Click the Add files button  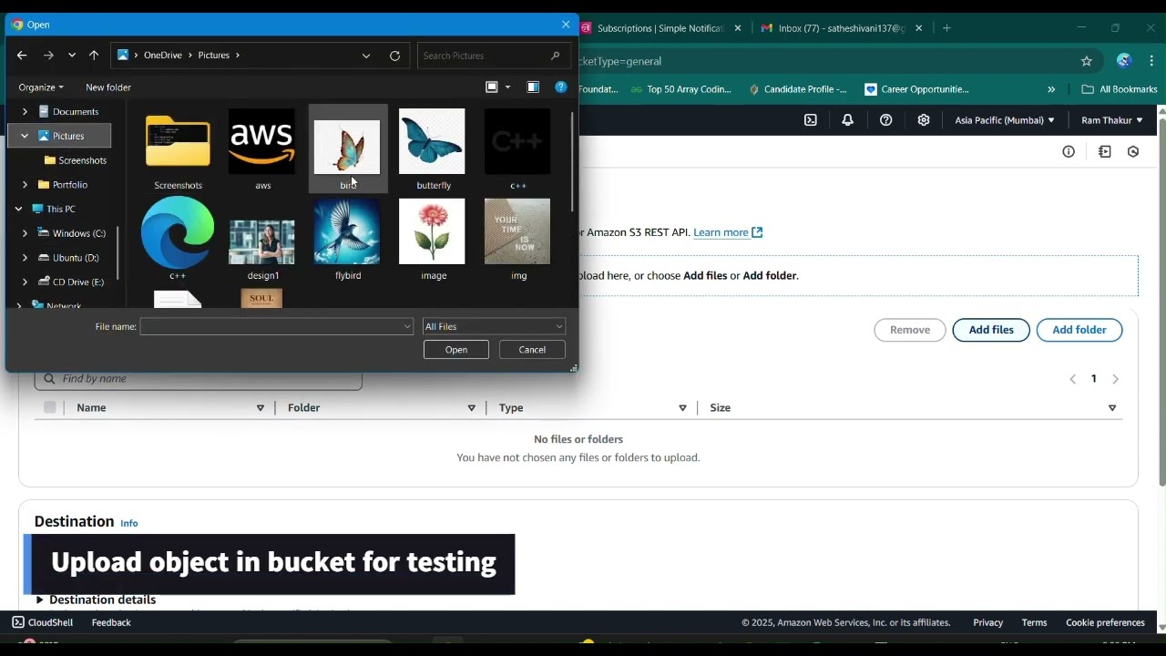[x=991, y=330]
